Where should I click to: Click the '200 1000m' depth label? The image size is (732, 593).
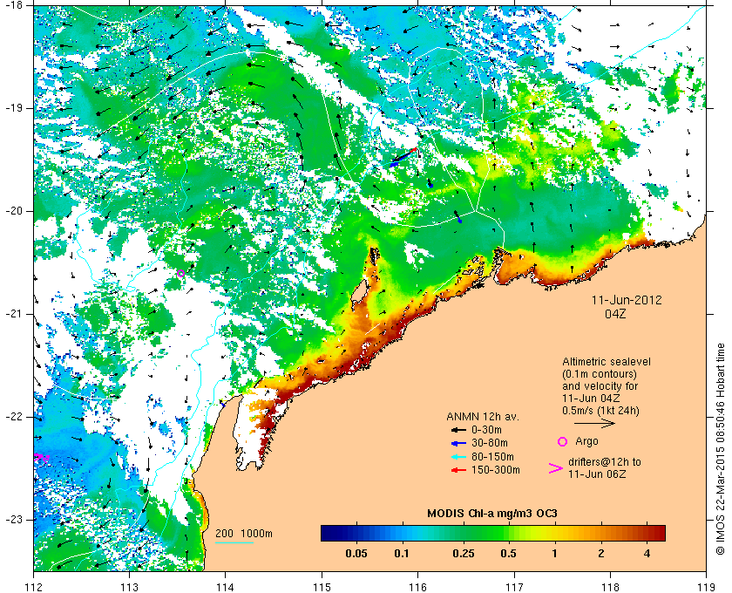click(x=244, y=534)
